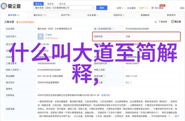Switch to the 新闻资讯 tab
This screenshot has height=121, width=185.
pos(171,15)
